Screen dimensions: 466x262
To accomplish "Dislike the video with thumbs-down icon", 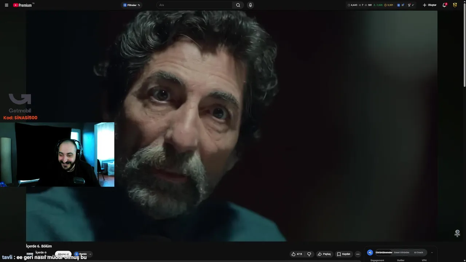I will (309, 254).
